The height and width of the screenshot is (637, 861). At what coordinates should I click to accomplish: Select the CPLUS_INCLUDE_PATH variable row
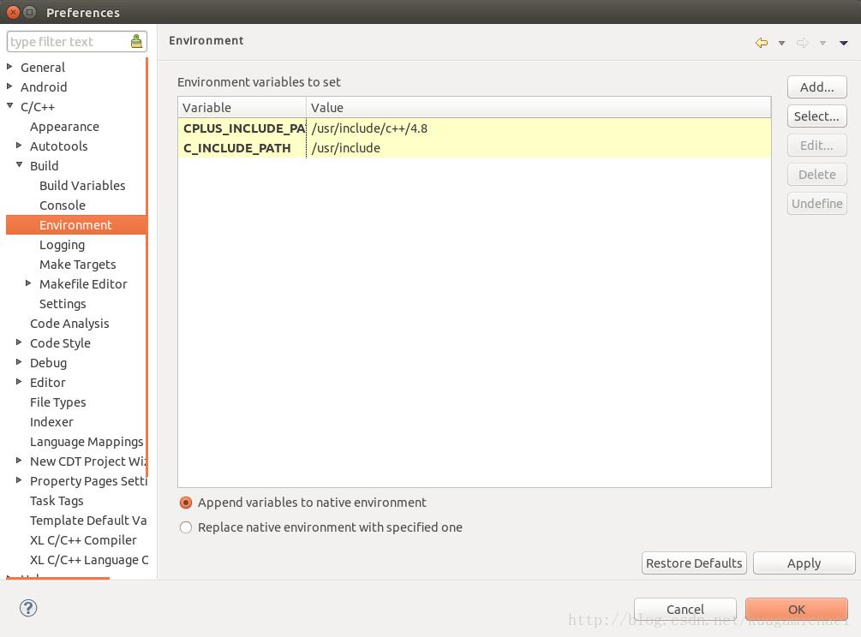(475, 128)
